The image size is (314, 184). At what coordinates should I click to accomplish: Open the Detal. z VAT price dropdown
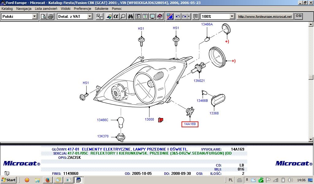[90, 17]
